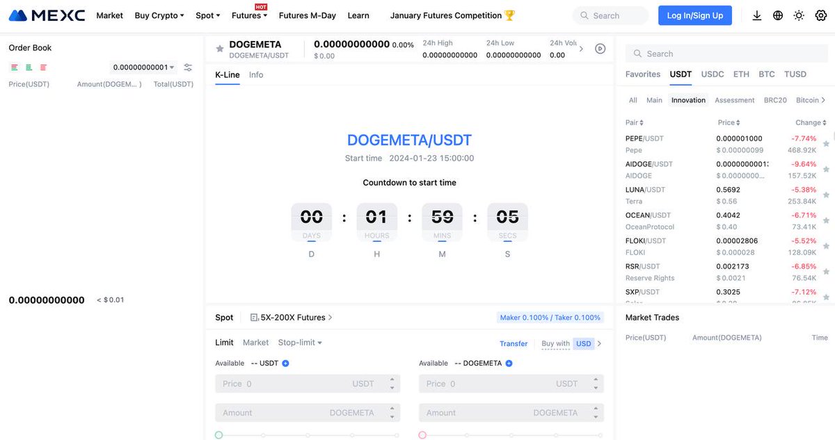
Task: Select the ETH market tab
Action: click(741, 74)
